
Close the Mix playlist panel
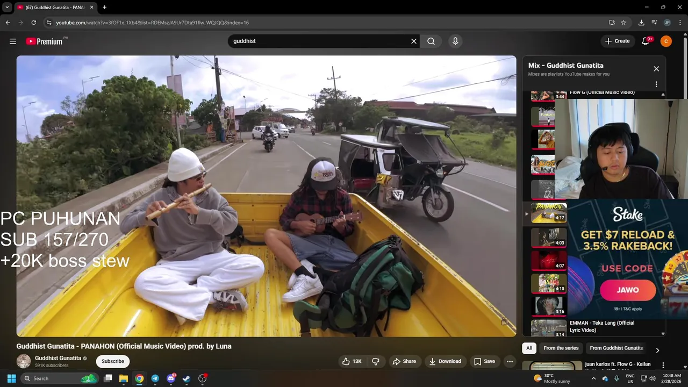point(656,69)
